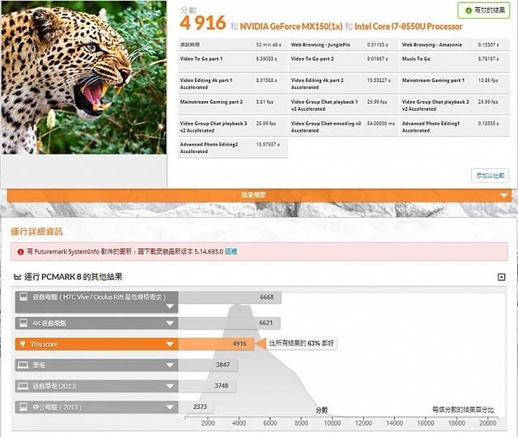This screenshot has height=437, width=518.
Task: Click Mainstream Gaming part 2 cell
Action: click(x=233, y=105)
